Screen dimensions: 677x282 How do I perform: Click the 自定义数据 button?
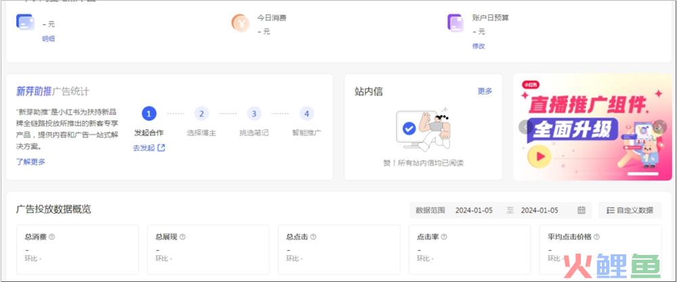click(x=630, y=210)
